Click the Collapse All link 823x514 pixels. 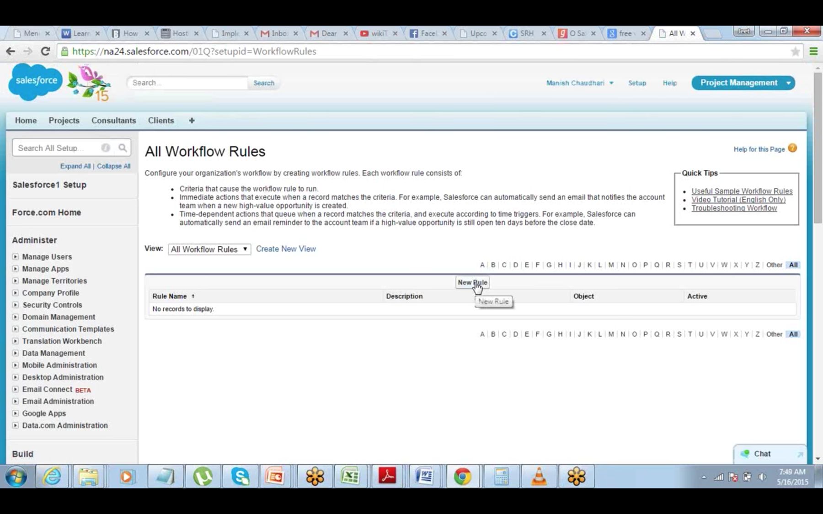(x=113, y=166)
